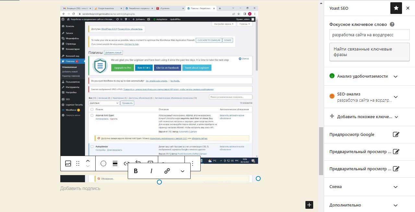Image resolution: width=415 pixels, height=212 pixels.
Task: Open the duotone filter circle icon
Action: [103, 163]
